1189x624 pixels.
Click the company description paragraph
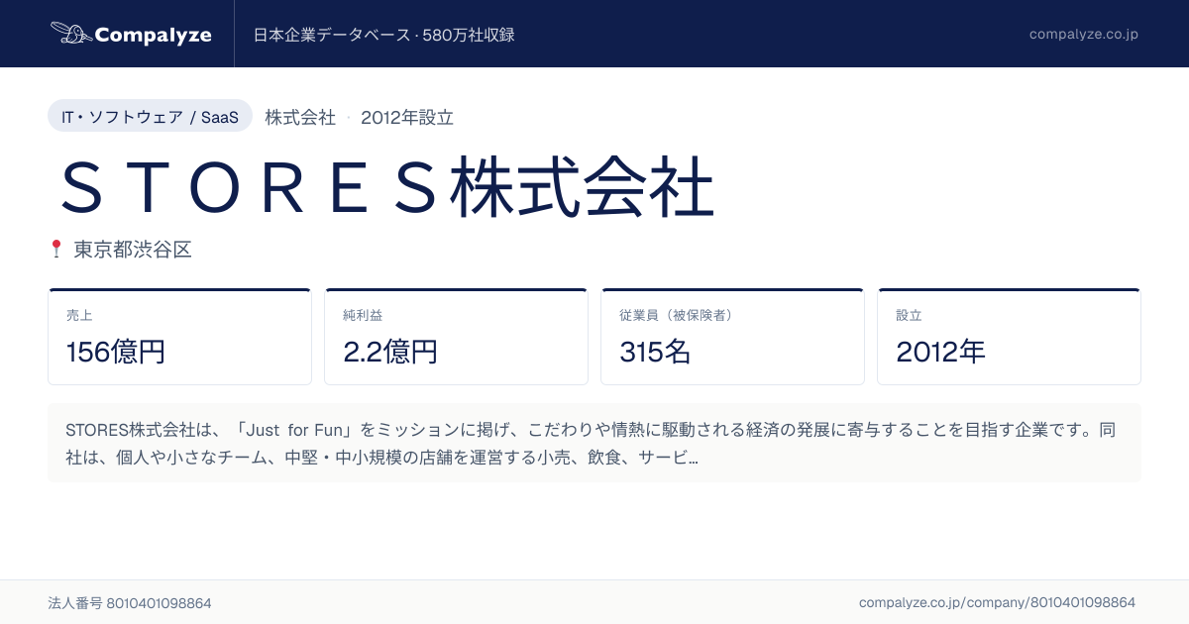(x=594, y=444)
